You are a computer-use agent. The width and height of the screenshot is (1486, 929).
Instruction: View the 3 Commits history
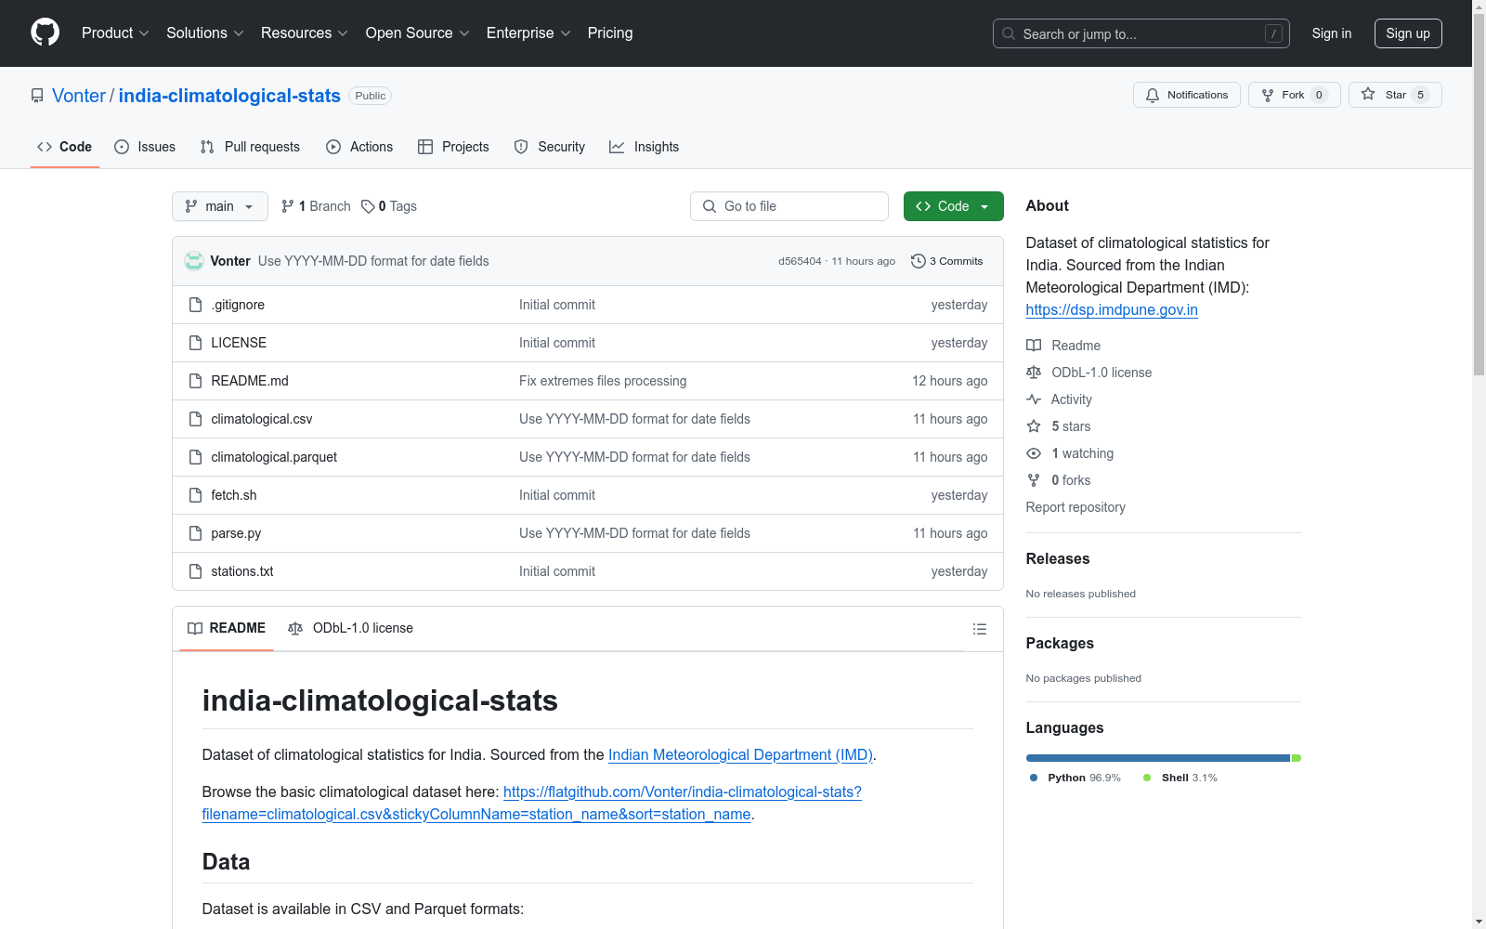pyautogui.click(x=946, y=261)
